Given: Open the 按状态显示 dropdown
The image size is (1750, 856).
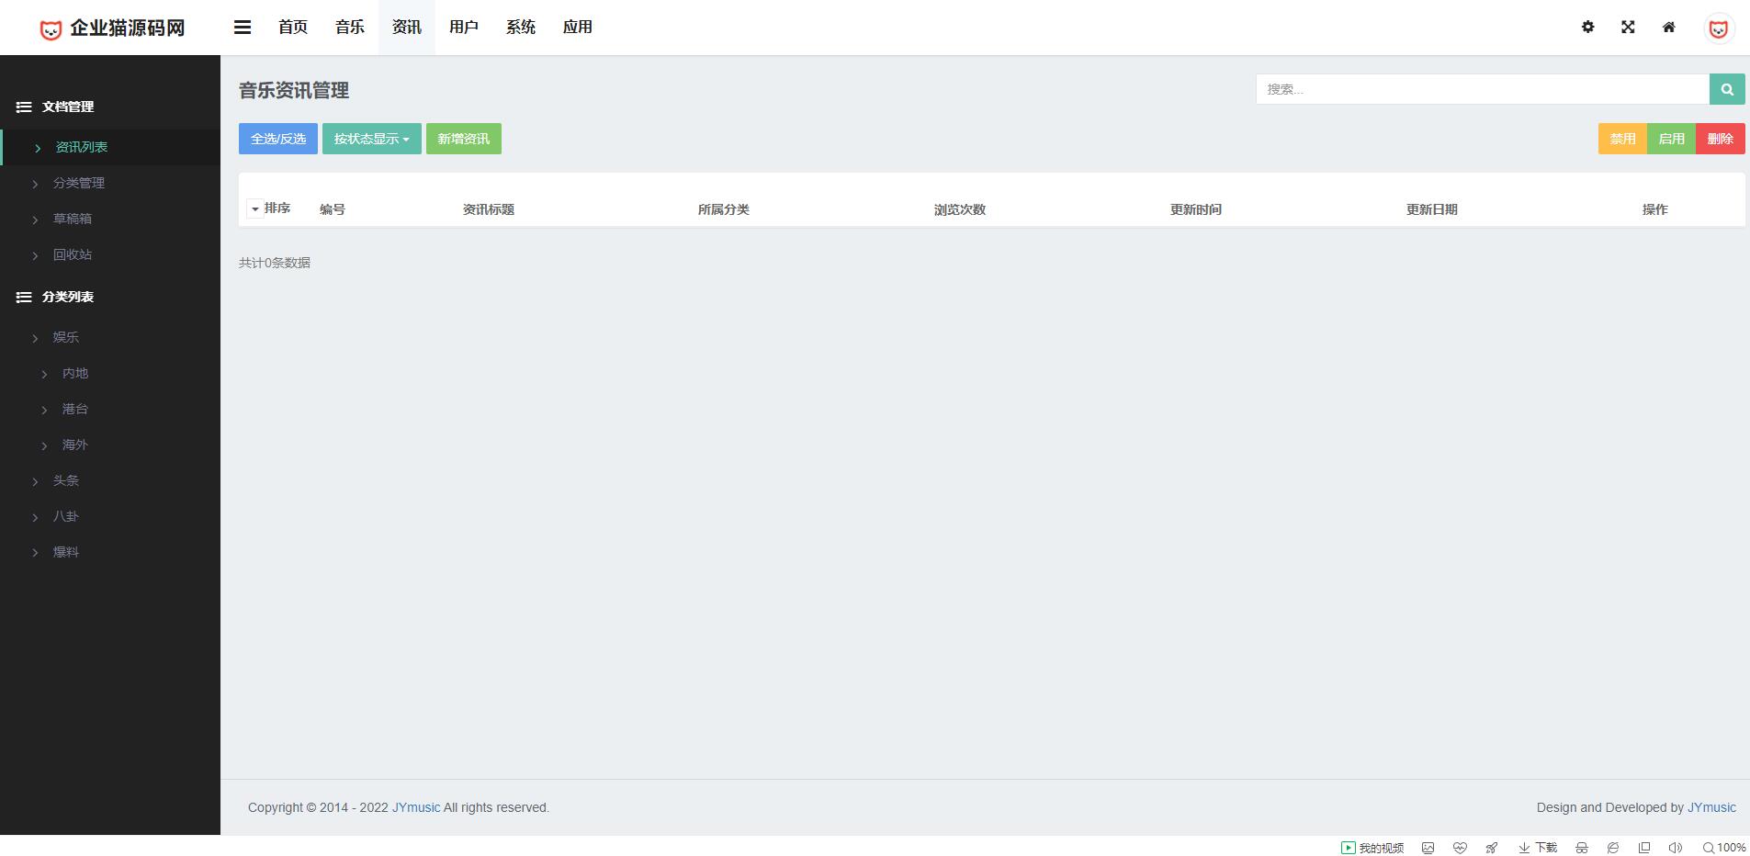Looking at the screenshot, I should pos(372,139).
